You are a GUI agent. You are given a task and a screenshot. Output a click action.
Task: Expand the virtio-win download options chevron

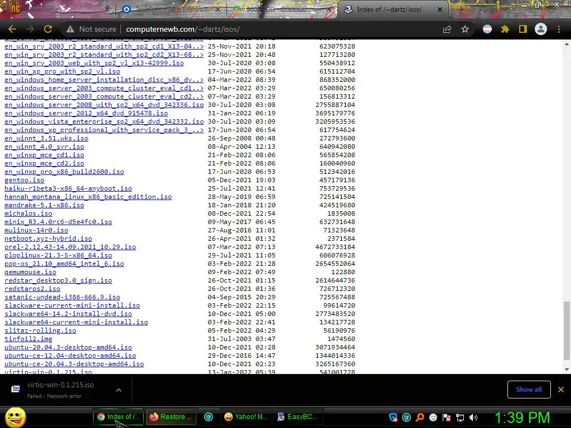tap(118, 390)
